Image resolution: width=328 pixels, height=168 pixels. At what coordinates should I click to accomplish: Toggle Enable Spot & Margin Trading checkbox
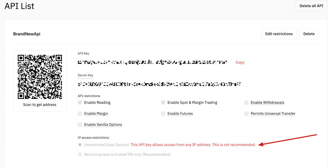point(163,102)
